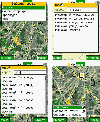Open Мои точки... menu item

click(x=69, y=107)
